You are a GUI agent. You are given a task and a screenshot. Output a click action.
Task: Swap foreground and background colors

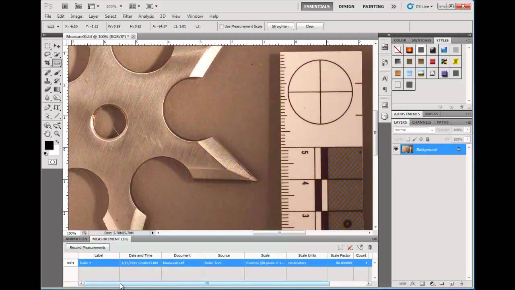pyautogui.click(x=57, y=142)
